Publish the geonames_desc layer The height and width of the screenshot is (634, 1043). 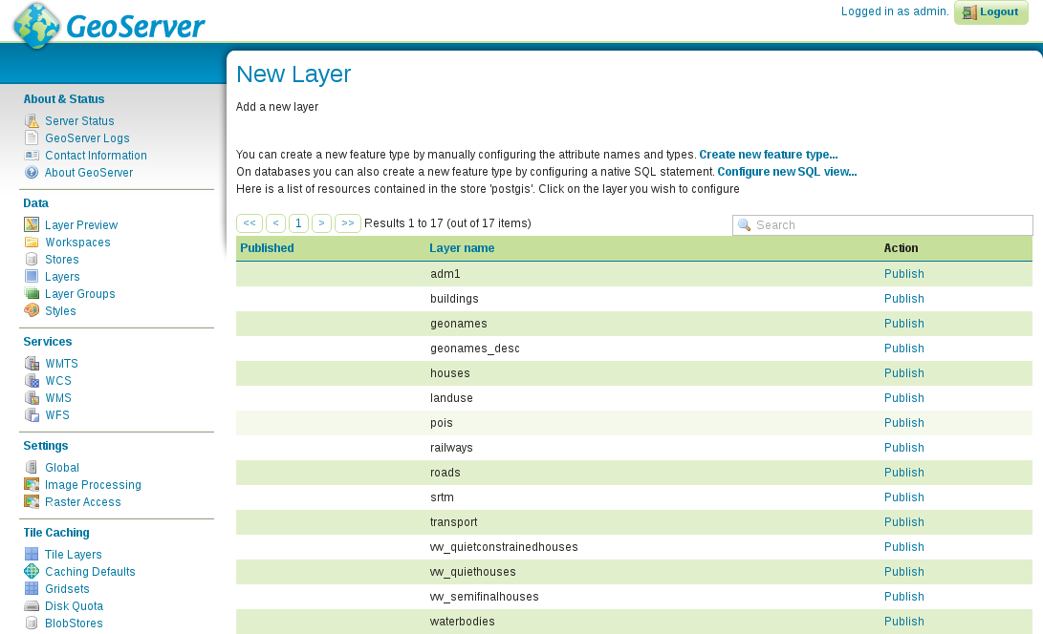pyautogui.click(x=904, y=349)
